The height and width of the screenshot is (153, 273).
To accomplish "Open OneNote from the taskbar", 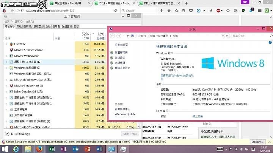I will point(64,149).
